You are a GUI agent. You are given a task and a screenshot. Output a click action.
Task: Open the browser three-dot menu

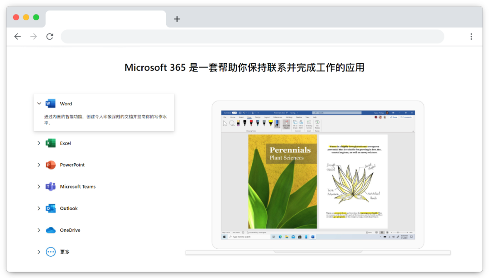(x=471, y=37)
